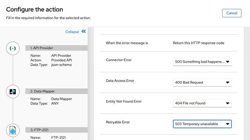Click the FTP-2121 name value
Screen dimensions: 250x140
pyautogui.click(x=58, y=138)
